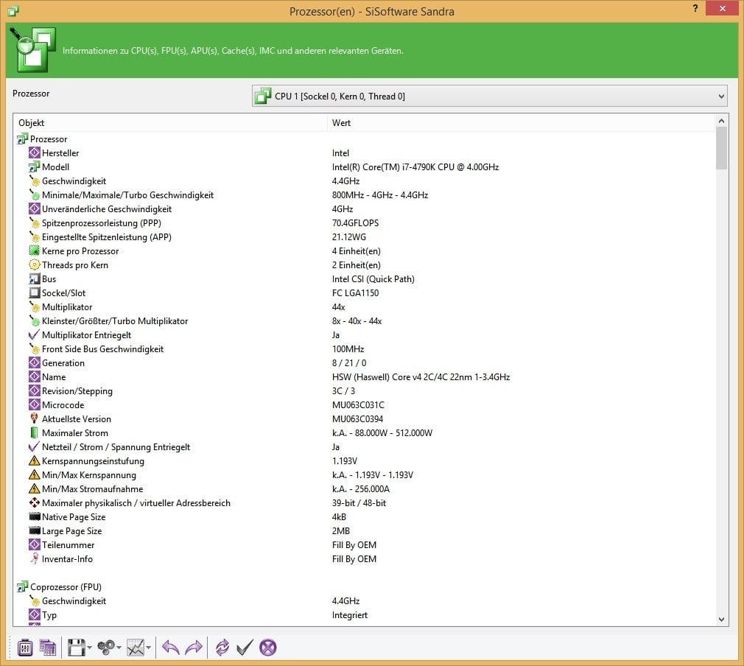
Task: Go back with the purple left arrow
Action: tap(171, 648)
